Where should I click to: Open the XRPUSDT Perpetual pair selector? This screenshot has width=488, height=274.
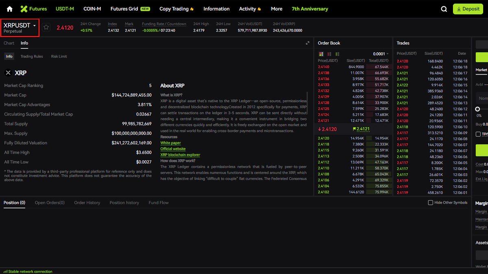coord(20,27)
